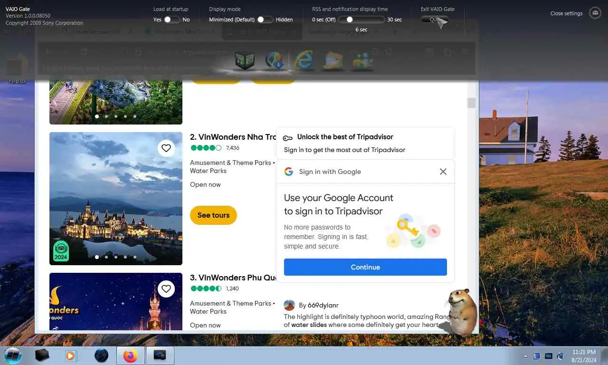The image size is (608, 365).
Task: Click the Google G logo in sign-in popup
Action: [x=289, y=172]
